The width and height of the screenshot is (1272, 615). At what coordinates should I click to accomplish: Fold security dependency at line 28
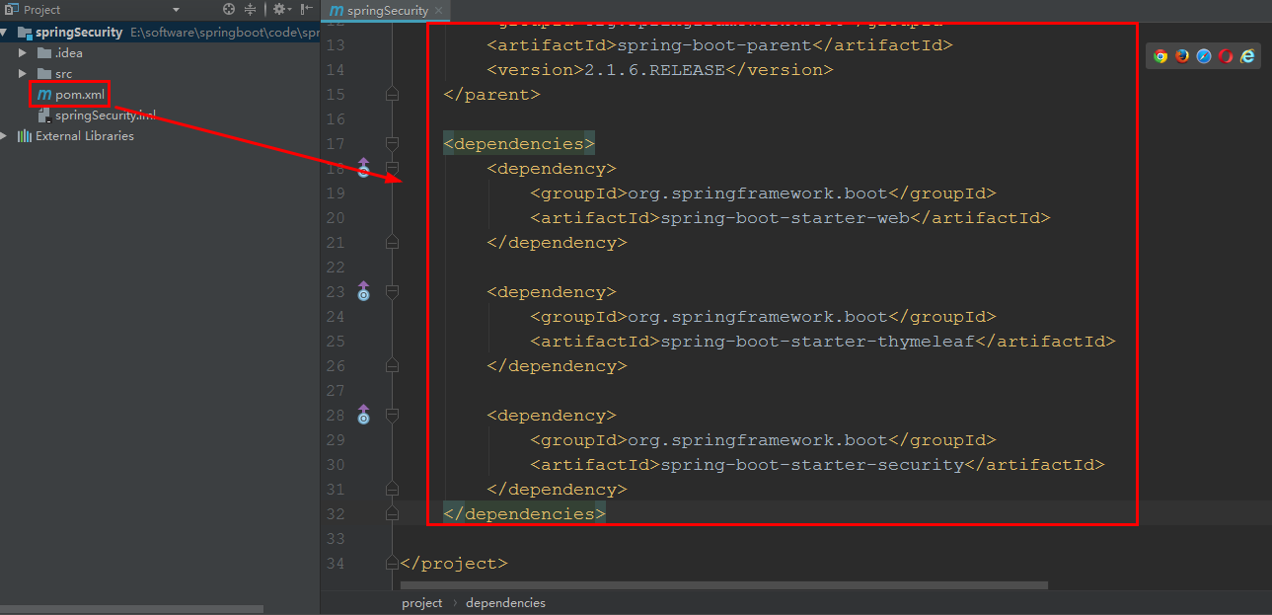[x=392, y=415]
